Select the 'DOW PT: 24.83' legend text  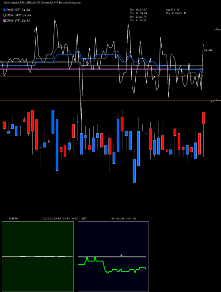[18, 20]
